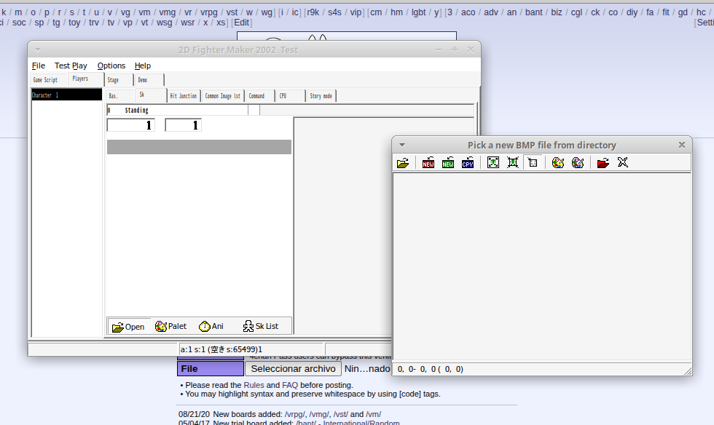Click the Palet palette button
Viewport: 714px width, 425px height.
coord(170,326)
